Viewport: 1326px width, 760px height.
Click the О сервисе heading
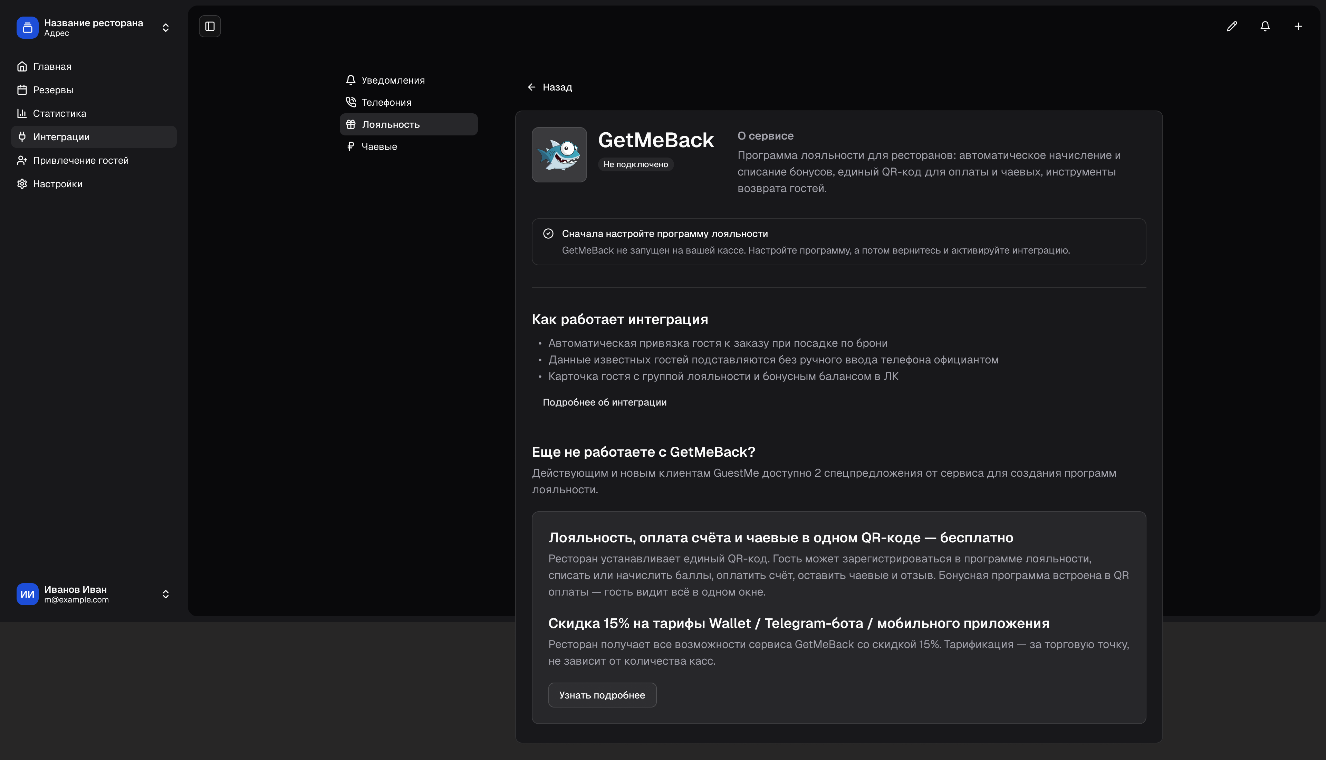click(x=765, y=136)
